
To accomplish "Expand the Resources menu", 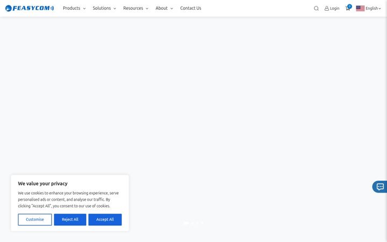I will pyautogui.click(x=135, y=8).
